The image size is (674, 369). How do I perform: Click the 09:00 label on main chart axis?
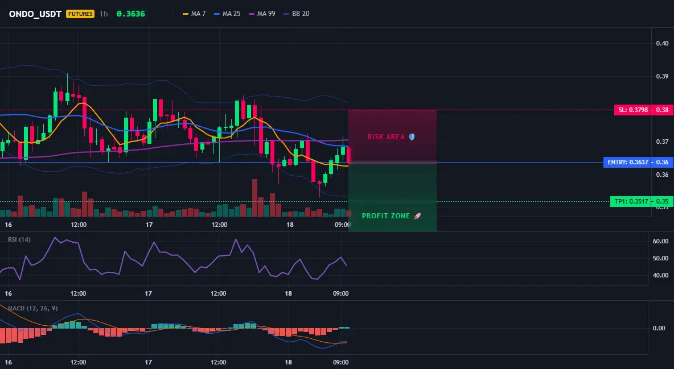click(342, 225)
